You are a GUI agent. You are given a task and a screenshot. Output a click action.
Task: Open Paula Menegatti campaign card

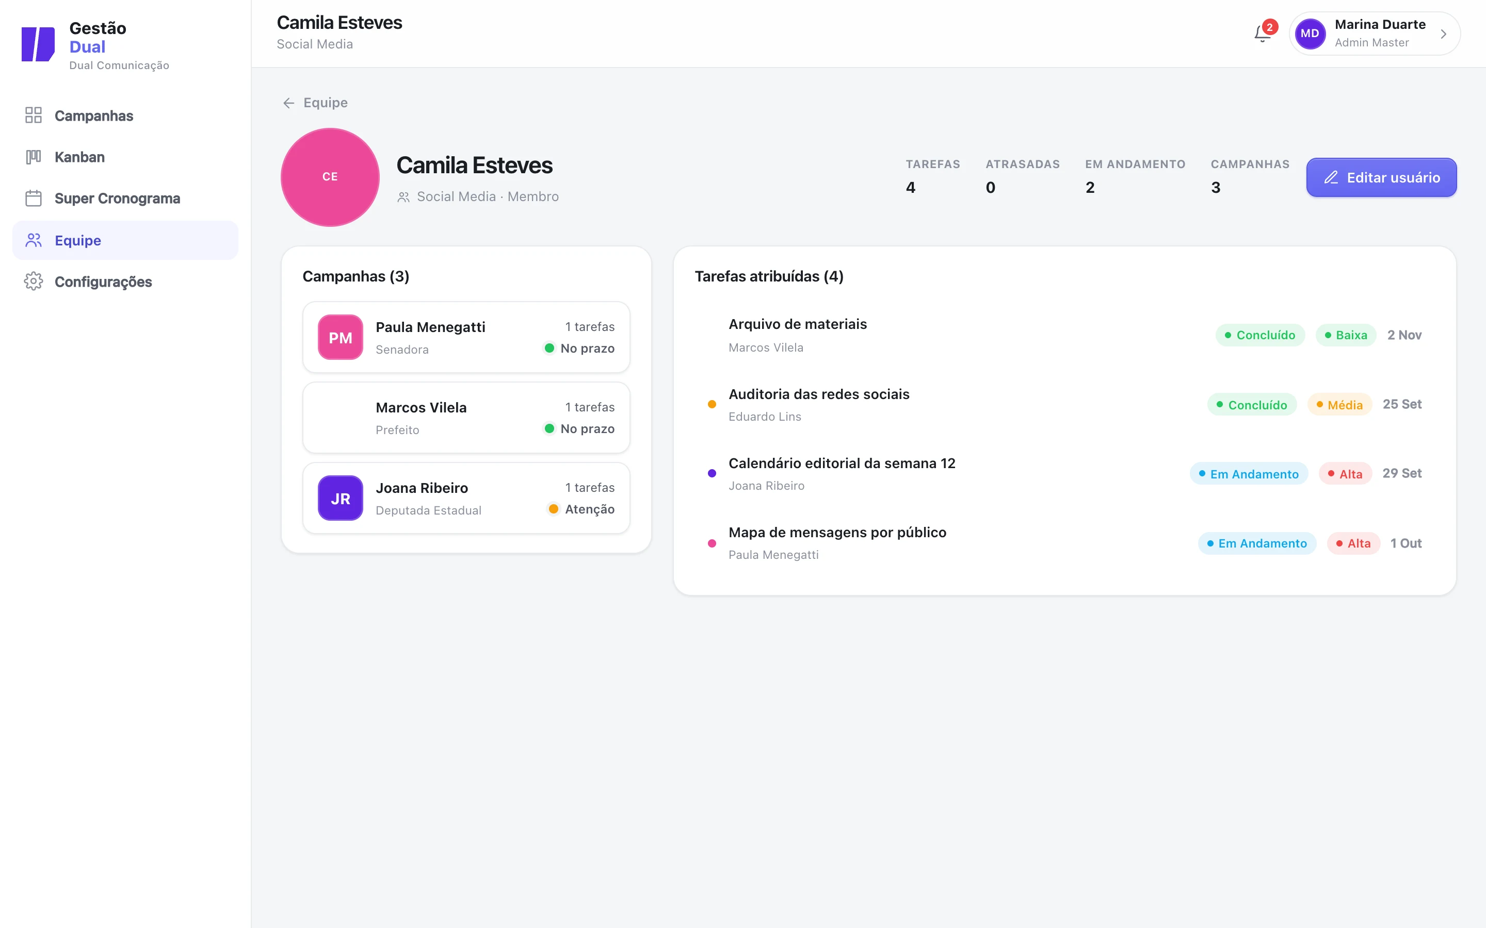tap(466, 338)
